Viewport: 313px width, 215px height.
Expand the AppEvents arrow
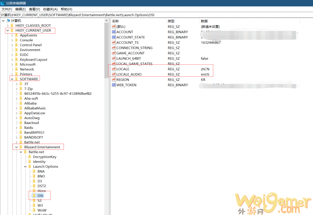click(12, 35)
